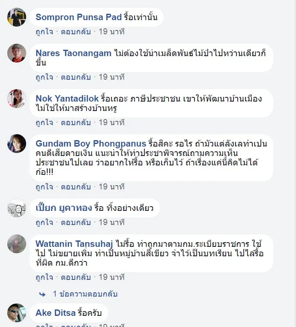Open Ake Ditsa's profile name link
This screenshot has width=296, height=327.
[x=55, y=313]
